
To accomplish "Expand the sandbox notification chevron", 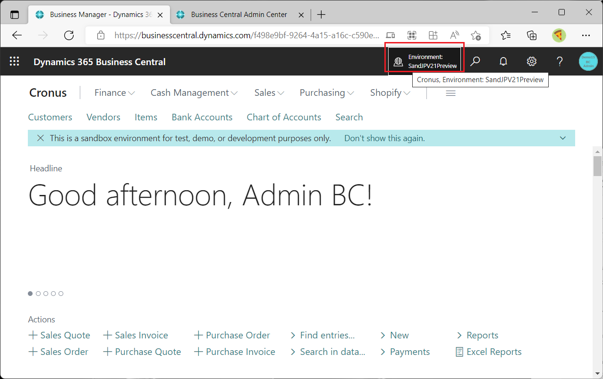I will coord(562,138).
